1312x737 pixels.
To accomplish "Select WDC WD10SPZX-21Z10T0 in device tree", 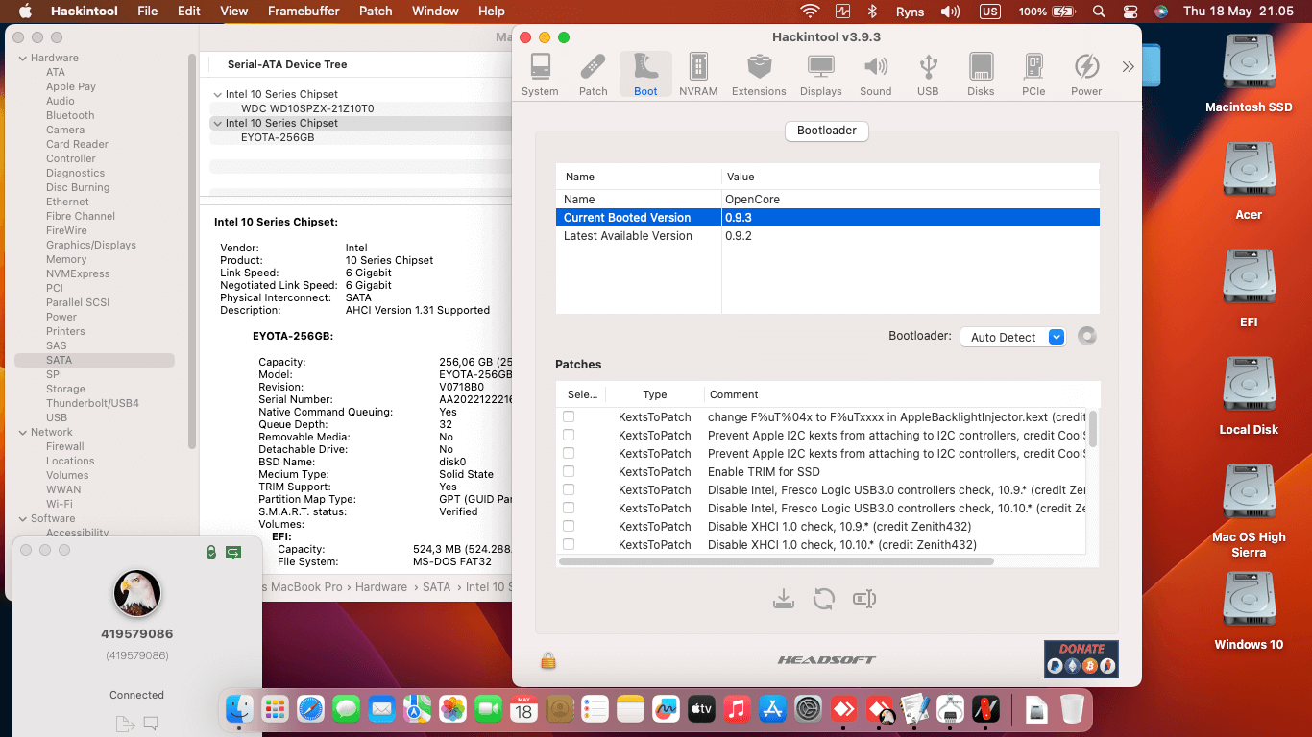I will (x=307, y=108).
